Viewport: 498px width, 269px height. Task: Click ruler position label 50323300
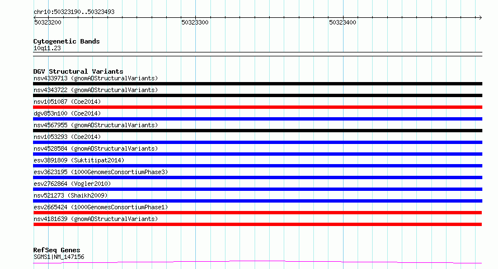pos(195,22)
